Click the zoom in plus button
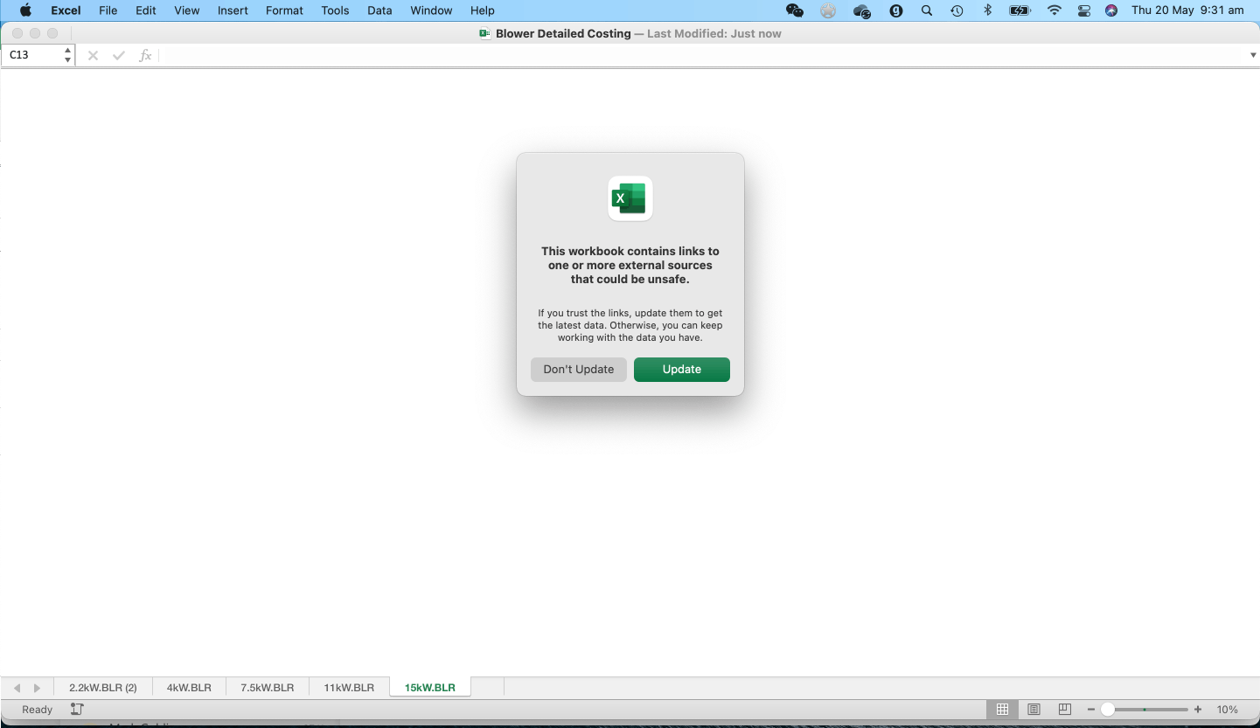This screenshot has height=728, width=1260. click(1198, 710)
